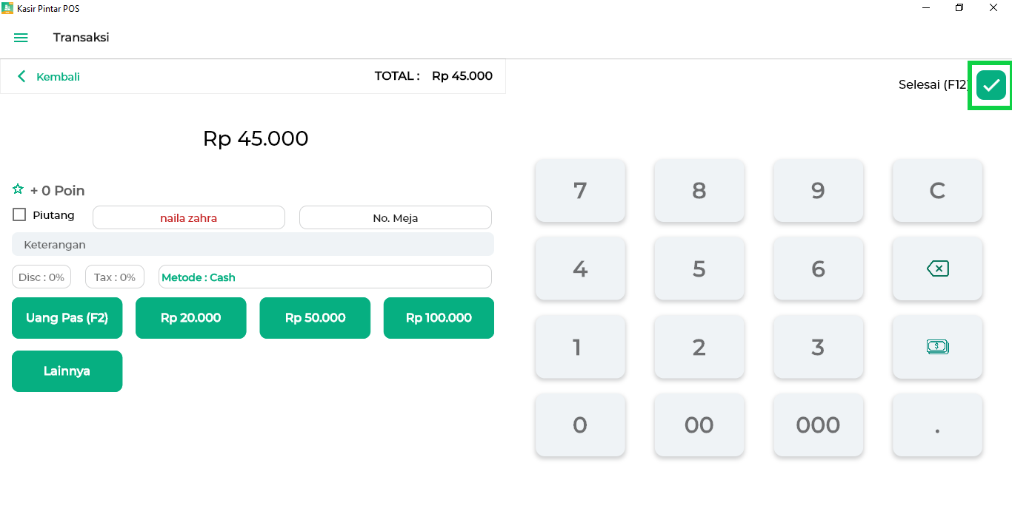The height and width of the screenshot is (514, 1012).
Task: Click the cash money icon key
Action: click(937, 347)
